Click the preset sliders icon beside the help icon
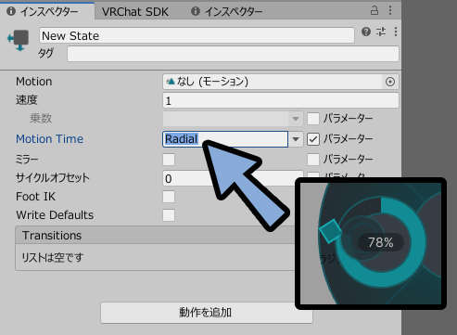 pyautogui.click(x=381, y=32)
